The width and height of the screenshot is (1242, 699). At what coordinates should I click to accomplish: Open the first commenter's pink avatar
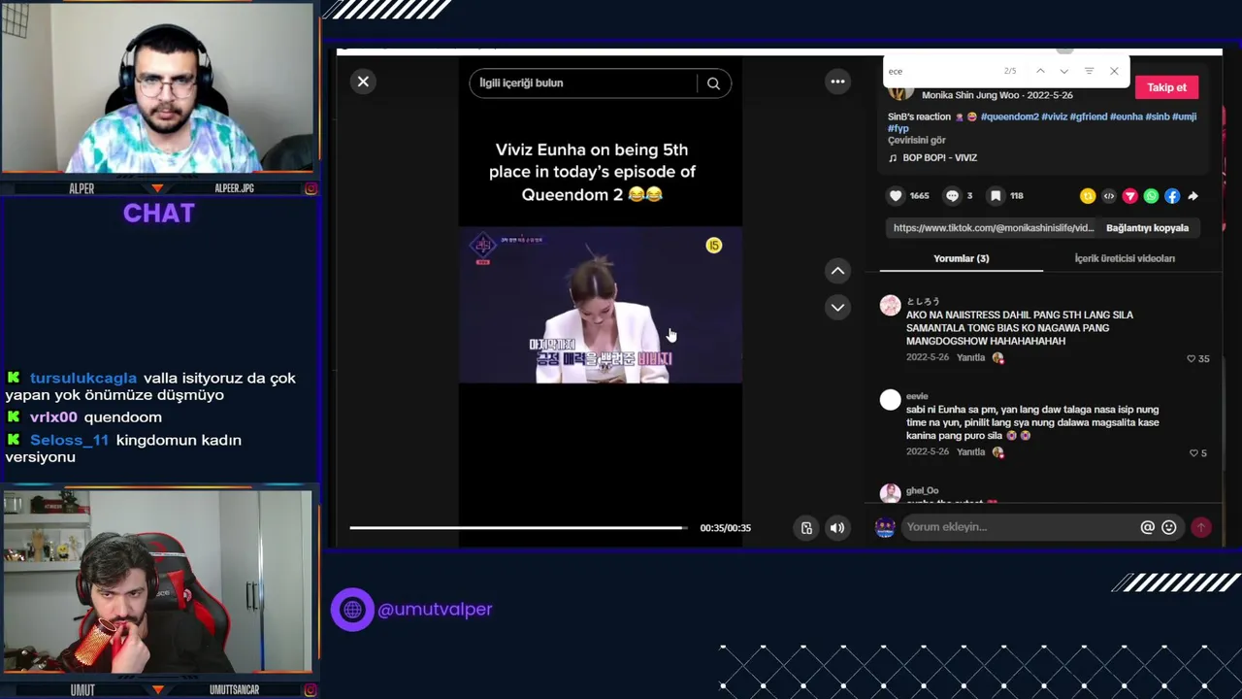coord(890,306)
